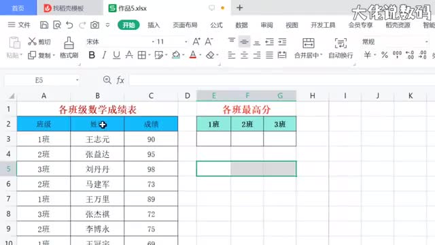Toggle Italic formatting
This screenshot has width=435, height=245.
[104, 55]
